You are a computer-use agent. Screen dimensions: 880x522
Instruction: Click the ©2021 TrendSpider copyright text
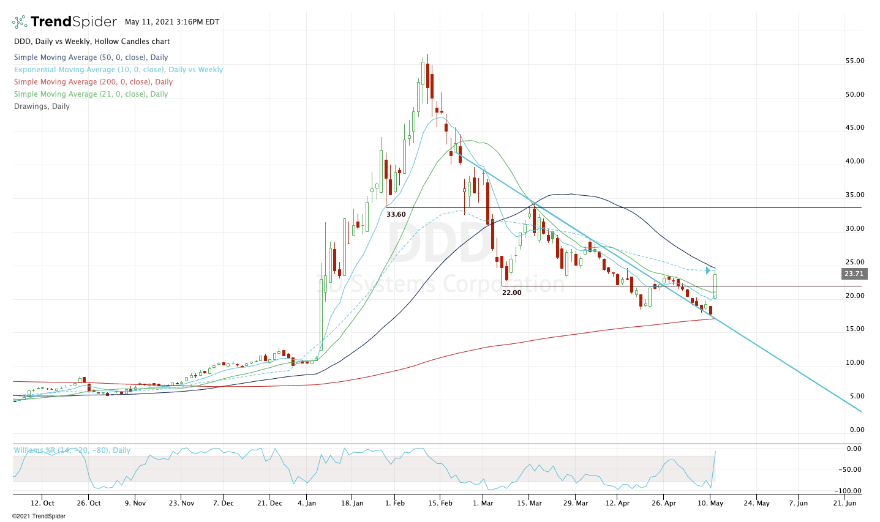click(x=39, y=516)
